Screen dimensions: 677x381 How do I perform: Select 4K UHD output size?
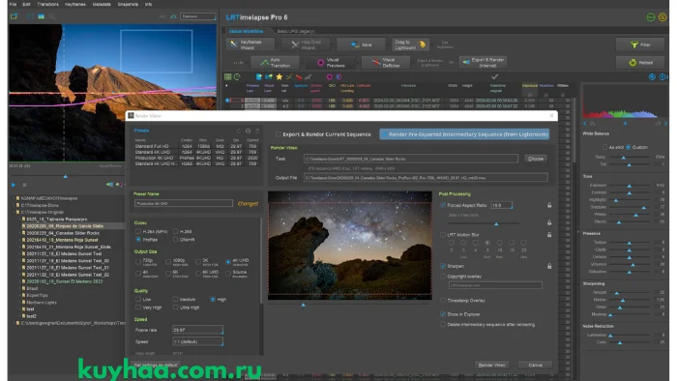click(x=228, y=261)
